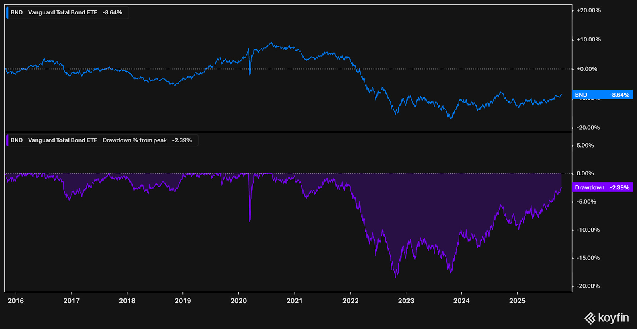The height and width of the screenshot is (329, 637).
Task: Click the koyfin logo
Action: point(606,318)
